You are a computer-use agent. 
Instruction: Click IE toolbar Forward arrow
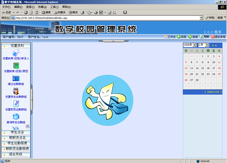(x=18, y=13)
